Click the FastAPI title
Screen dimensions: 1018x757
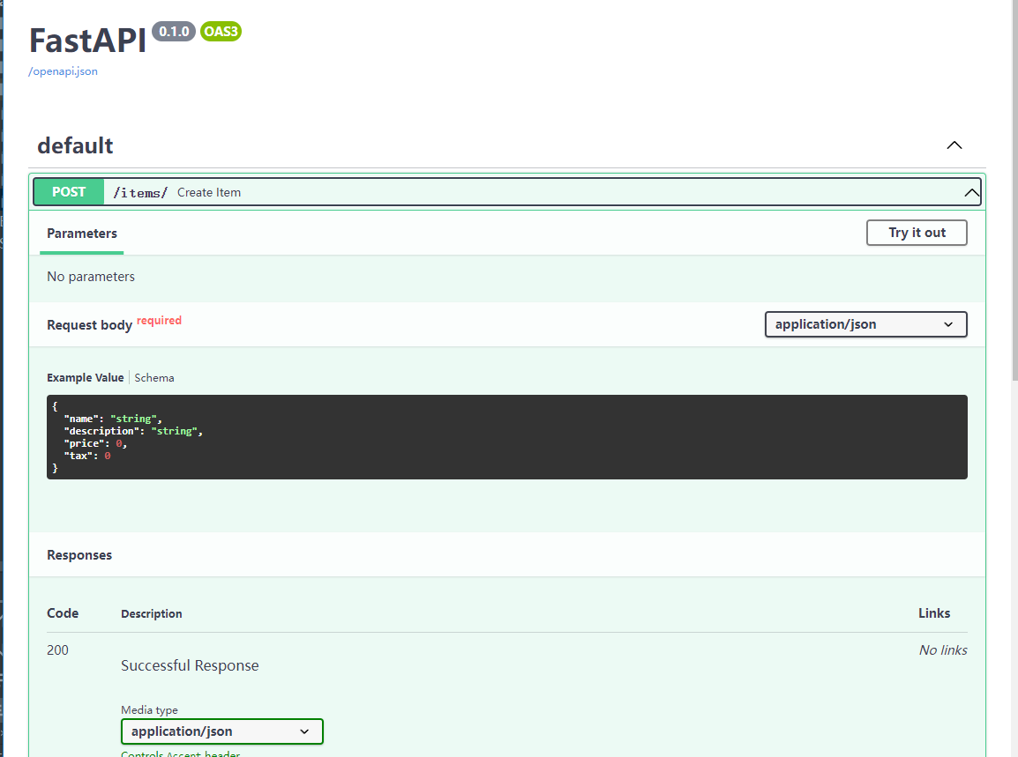87,41
